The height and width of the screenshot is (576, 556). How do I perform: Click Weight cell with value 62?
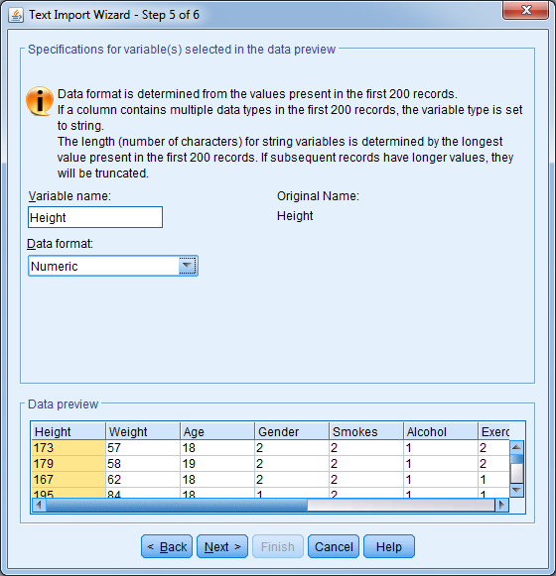point(143,480)
